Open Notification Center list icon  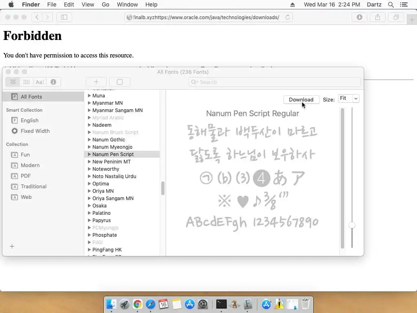tap(404, 4)
